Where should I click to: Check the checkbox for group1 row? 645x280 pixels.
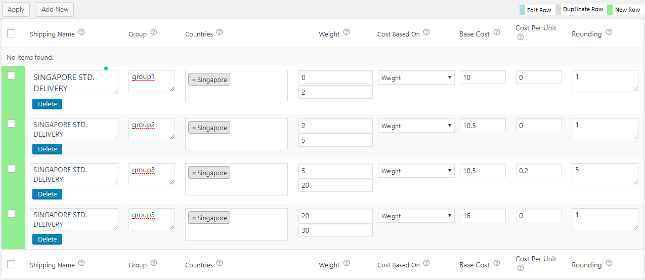(x=11, y=76)
